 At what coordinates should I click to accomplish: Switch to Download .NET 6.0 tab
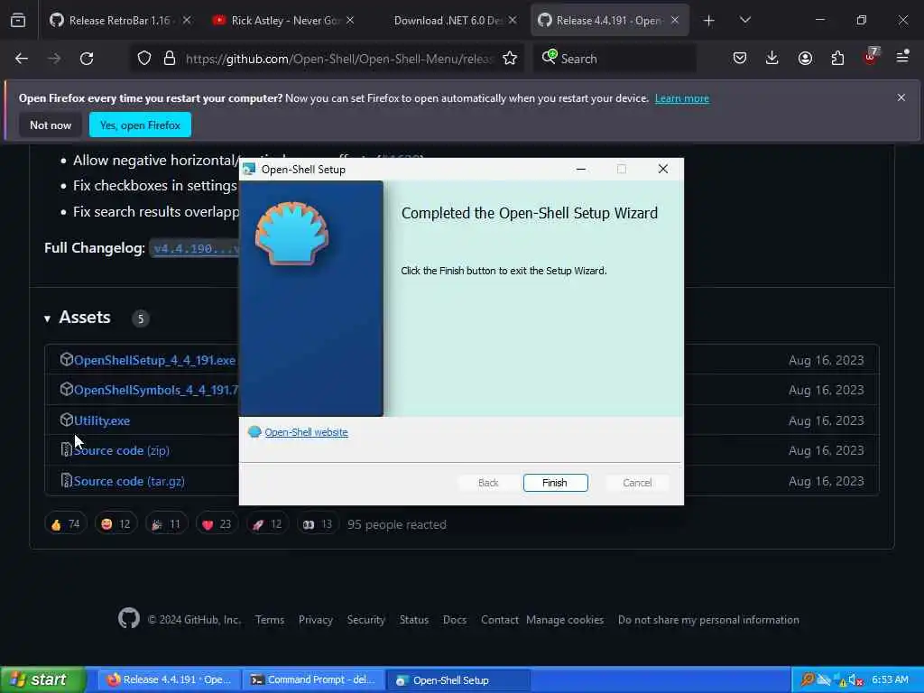click(447, 21)
